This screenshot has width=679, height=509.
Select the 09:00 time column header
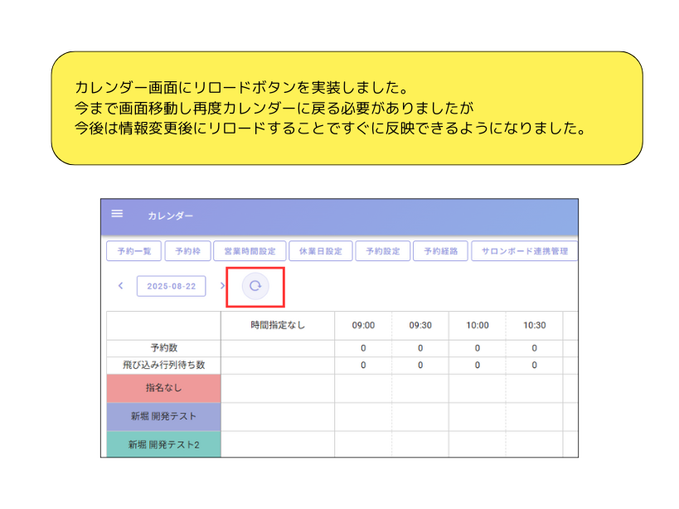tap(363, 326)
